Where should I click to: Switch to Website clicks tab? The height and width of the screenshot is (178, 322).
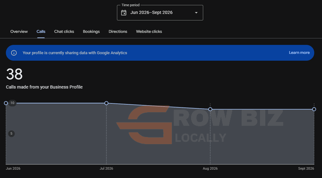[149, 32]
